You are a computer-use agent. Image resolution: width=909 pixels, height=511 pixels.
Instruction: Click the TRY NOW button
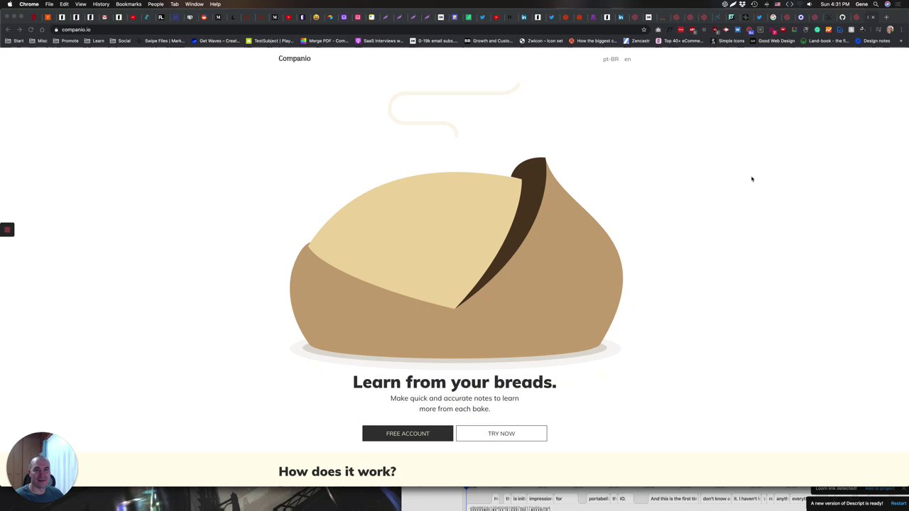501,434
